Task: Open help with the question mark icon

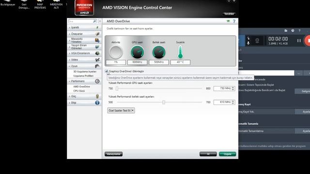Action: (x=234, y=21)
